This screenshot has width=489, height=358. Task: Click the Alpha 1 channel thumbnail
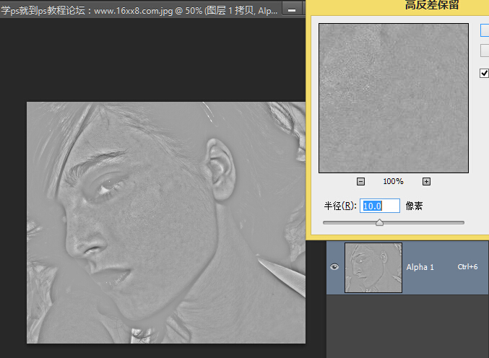(373, 267)
